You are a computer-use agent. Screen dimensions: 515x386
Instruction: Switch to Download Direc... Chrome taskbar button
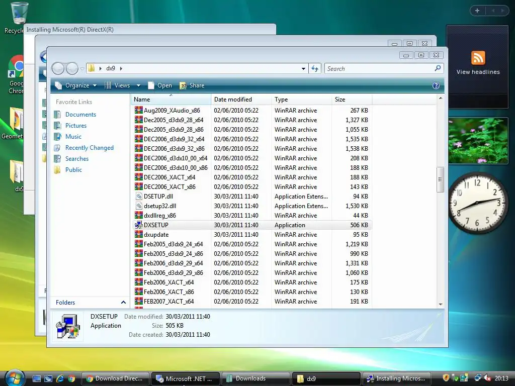tap(115, 379)
